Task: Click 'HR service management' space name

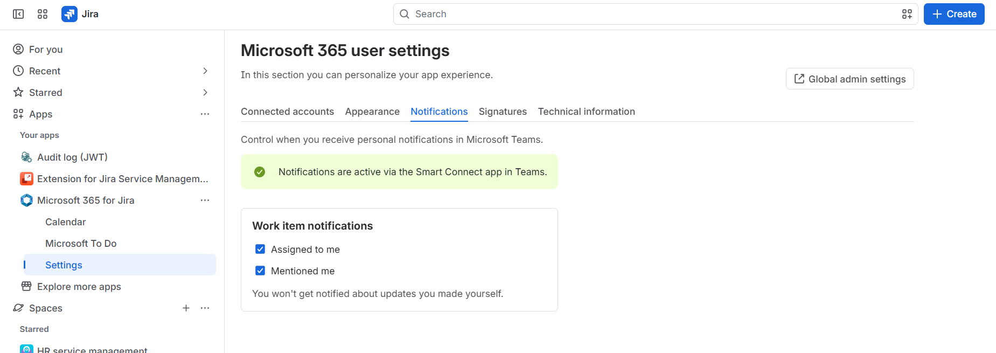Action: point(92,349)
